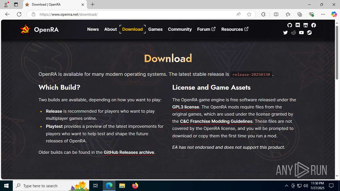Go to the Games page
Viewport: 340px width, 191px height.
pyautogui.click(x=155, y=29)
